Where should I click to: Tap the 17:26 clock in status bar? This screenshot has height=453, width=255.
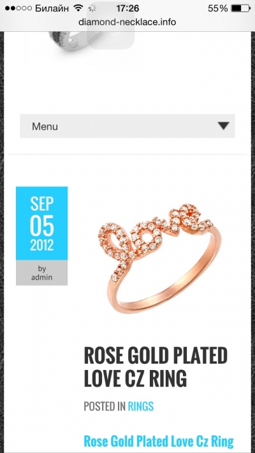[127, 8]
